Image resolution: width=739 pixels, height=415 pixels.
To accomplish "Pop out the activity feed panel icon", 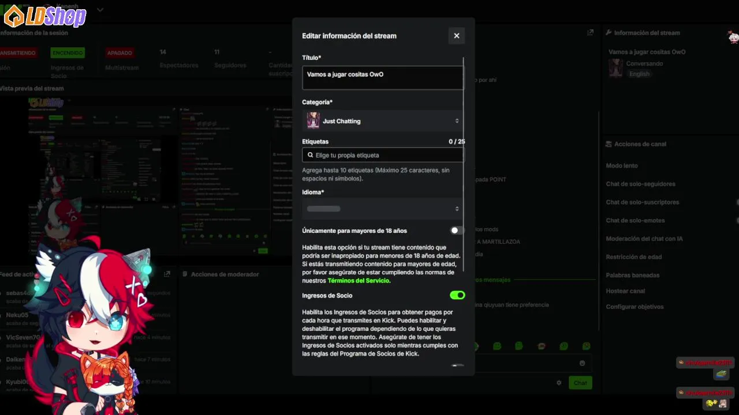I will [167, 274].
